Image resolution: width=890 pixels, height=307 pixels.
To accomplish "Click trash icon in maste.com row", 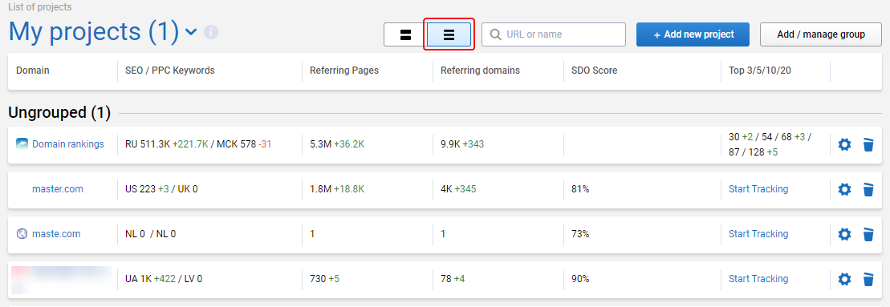I will coord(868,234).
